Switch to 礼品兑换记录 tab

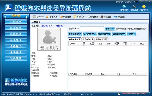[102, 39]
